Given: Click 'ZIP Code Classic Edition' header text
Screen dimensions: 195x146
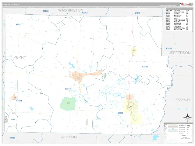Looking at the screenshot, I should [x=168, y=5].
